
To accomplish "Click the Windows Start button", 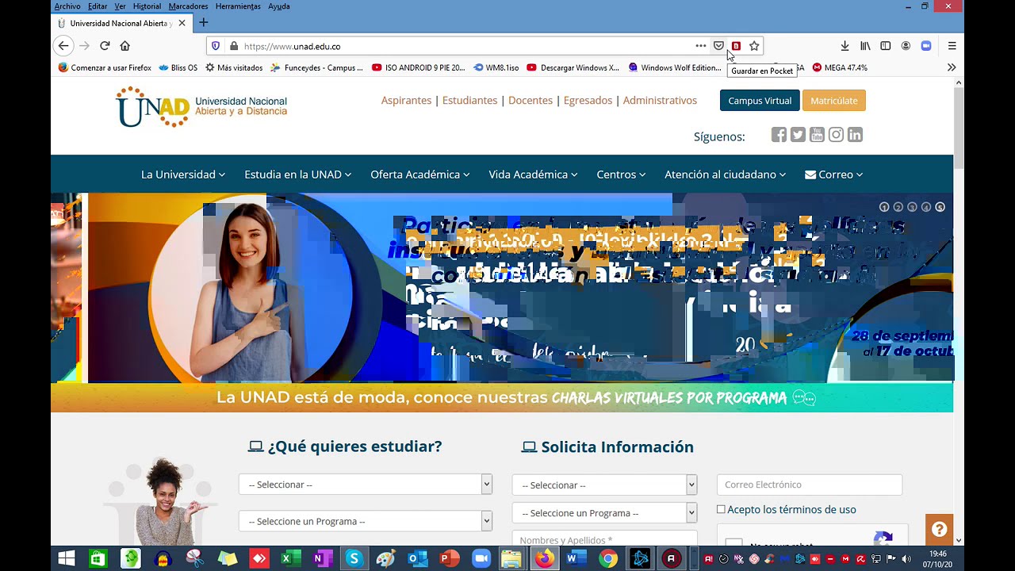I will (67, 559).
